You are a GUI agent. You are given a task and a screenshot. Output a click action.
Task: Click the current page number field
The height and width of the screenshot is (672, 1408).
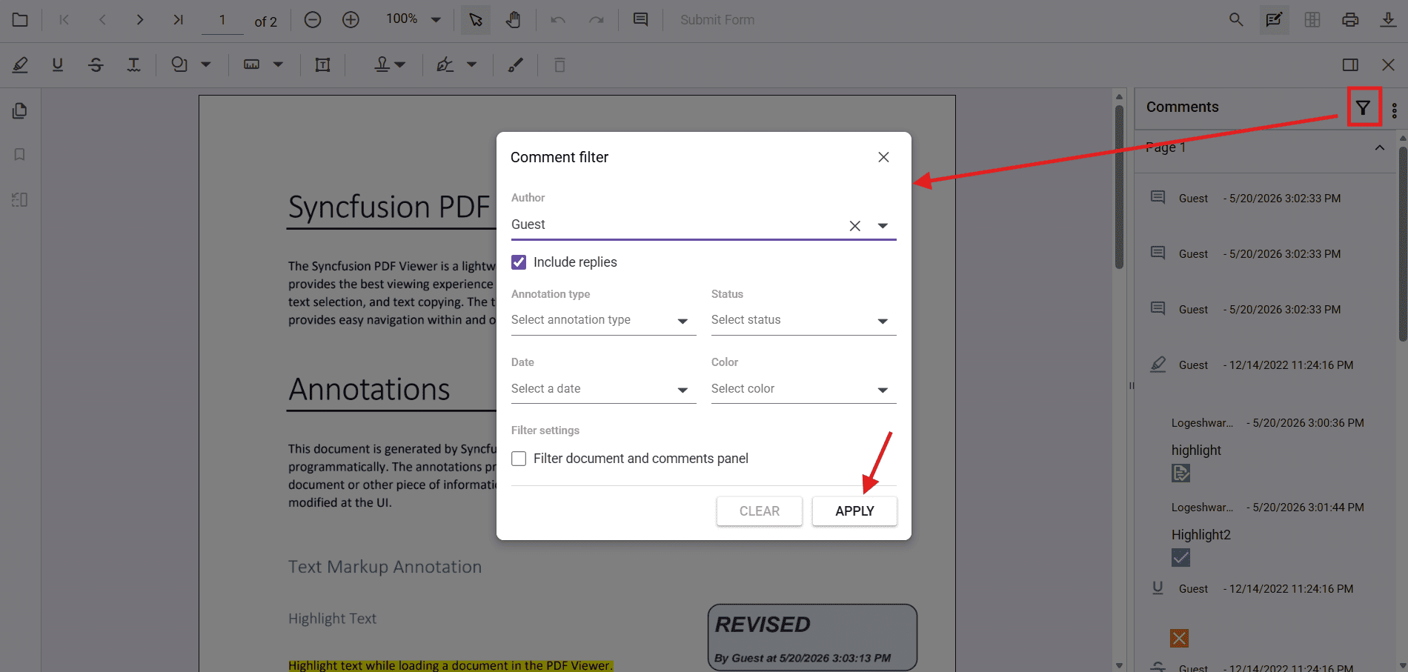(x=222, y=20)
